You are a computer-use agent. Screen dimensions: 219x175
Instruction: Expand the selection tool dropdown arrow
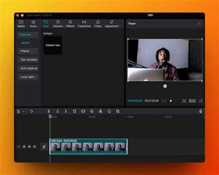coord(23,112)
